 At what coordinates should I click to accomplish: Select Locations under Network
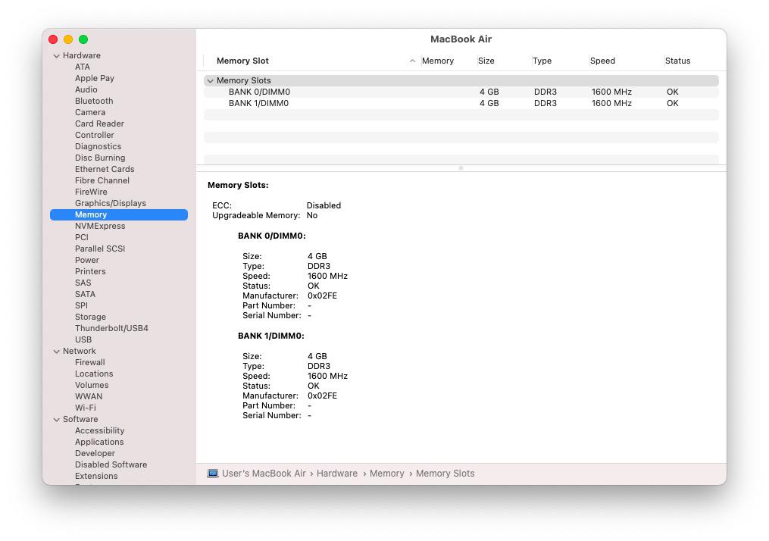coord(94,374)
